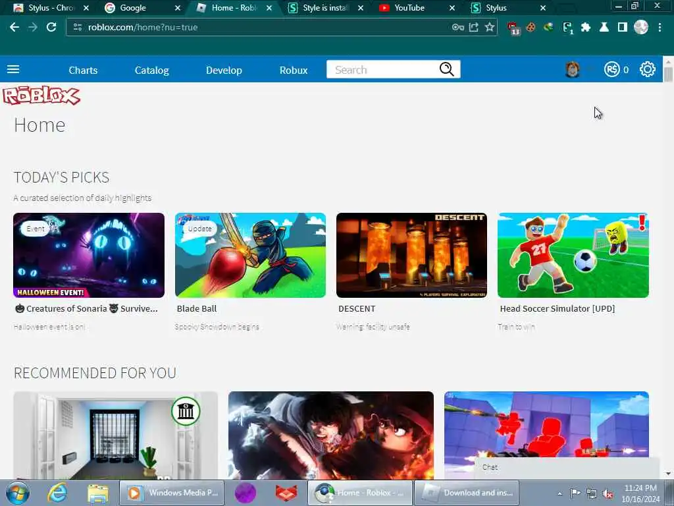Open the Chrome profile avatar

(x=641, y=27)
